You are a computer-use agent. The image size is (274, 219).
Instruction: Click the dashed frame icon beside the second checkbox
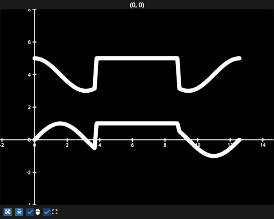(x=55, y=212)
